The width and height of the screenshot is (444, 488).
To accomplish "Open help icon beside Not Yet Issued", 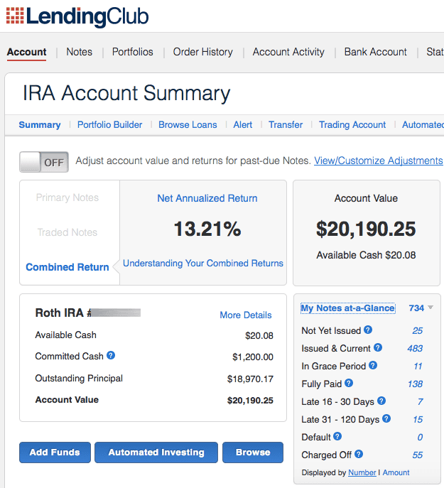I will [x=368, y=330].
